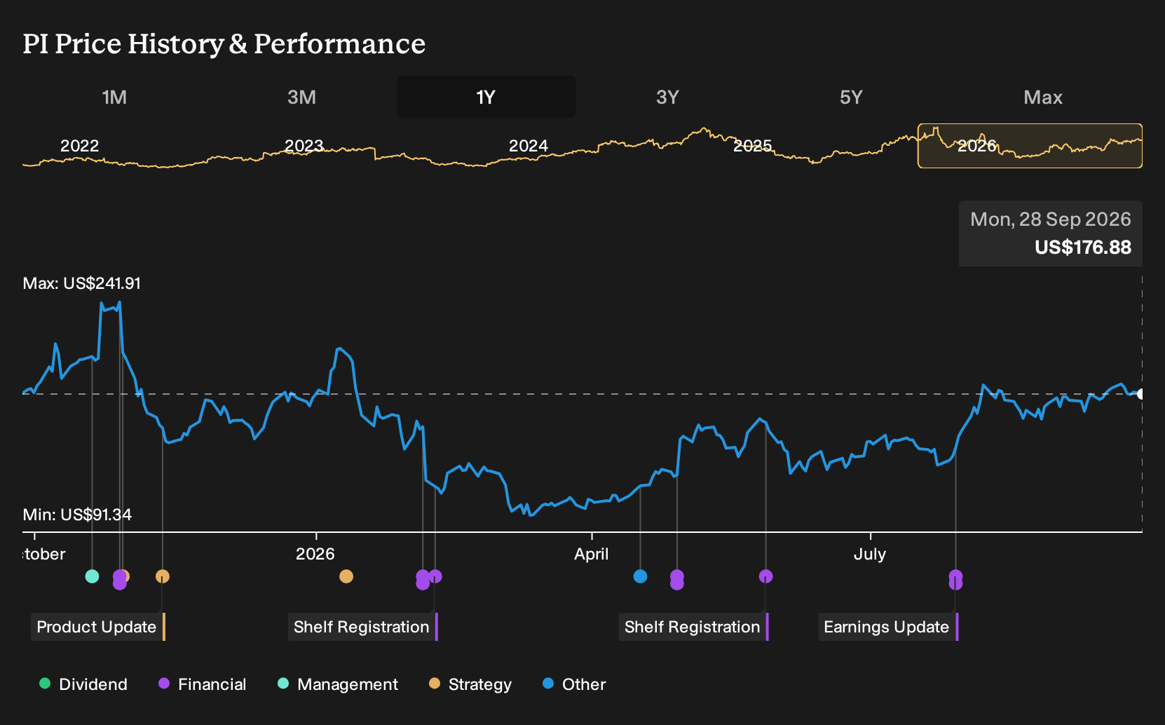Click the Mon, 28 Sep 2026 date
Screen dimensions: 1165x725
(x=1051, y=219)
